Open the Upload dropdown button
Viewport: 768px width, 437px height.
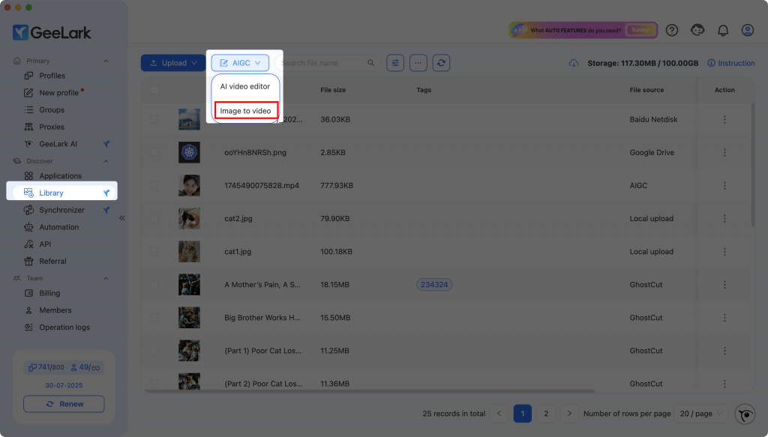173,63
